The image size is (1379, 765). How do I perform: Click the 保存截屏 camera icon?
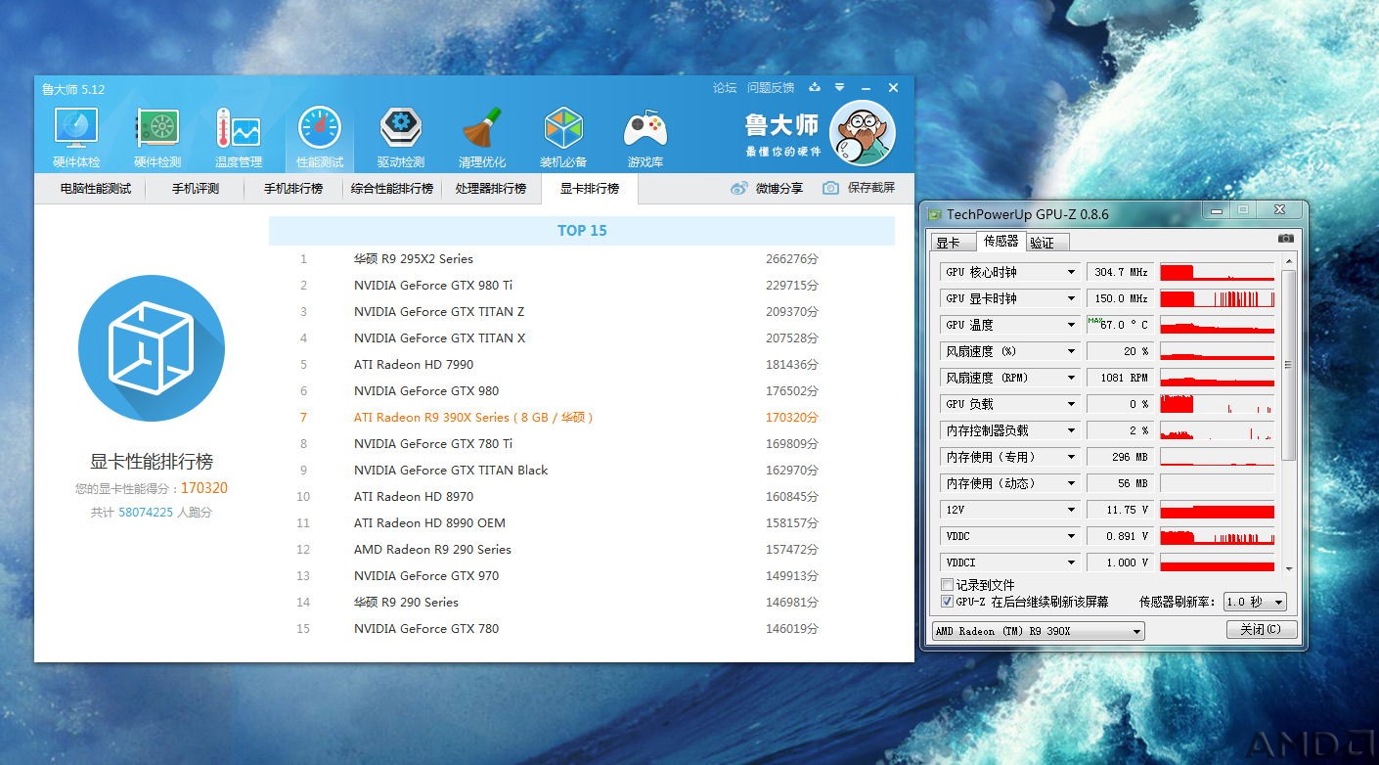830,188
